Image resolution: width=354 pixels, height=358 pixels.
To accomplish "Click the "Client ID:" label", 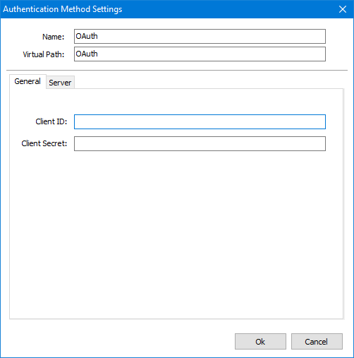I will [51, 121].
